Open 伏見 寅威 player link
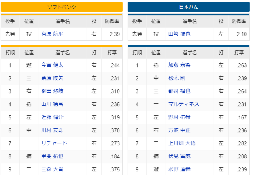The width and height of the screenshot is (253, 175). pyautogui.click(x=179, y=156)
